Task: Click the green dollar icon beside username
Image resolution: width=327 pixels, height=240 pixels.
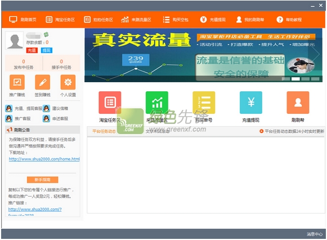Action: point(46,34)
